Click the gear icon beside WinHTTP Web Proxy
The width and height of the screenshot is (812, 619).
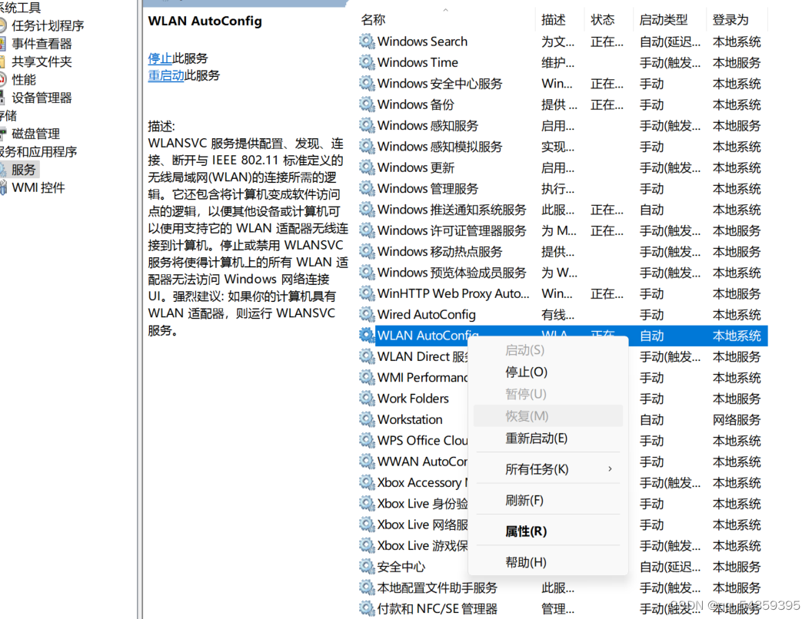click(x=367, y=293)
